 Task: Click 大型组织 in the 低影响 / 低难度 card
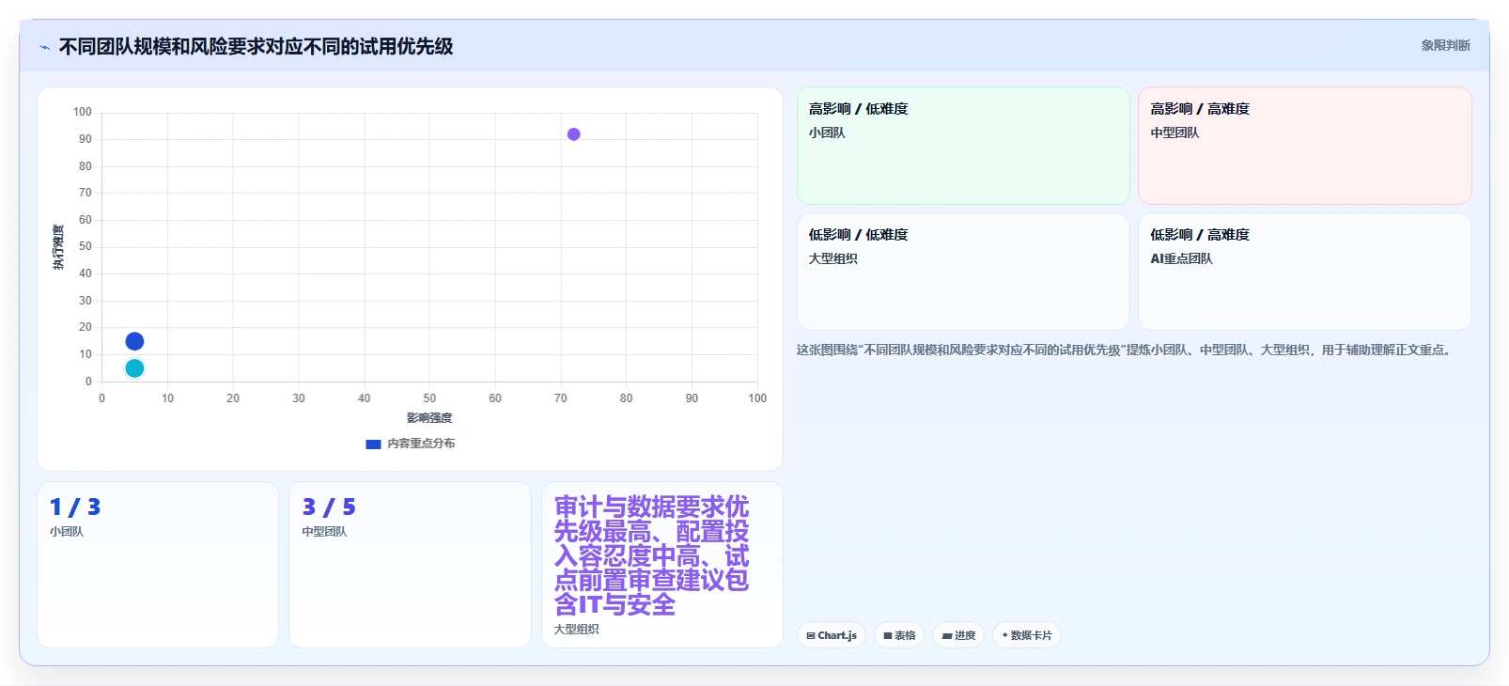coord(832,258)
